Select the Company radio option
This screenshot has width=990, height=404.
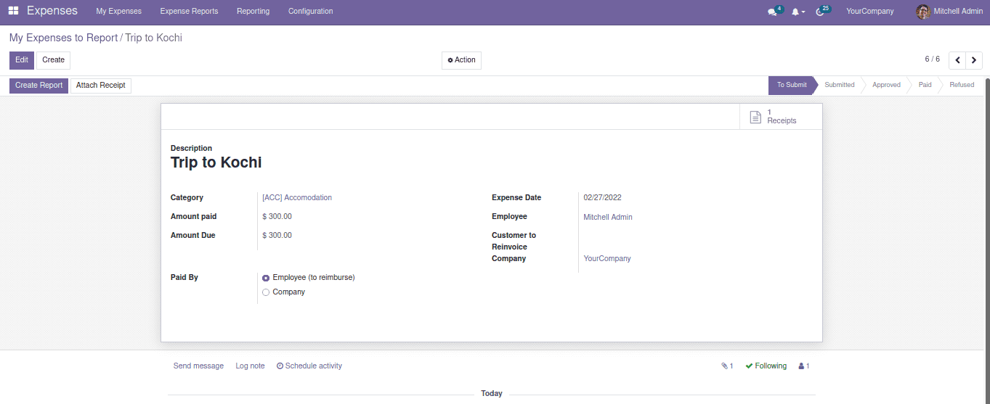coord(266,292)
